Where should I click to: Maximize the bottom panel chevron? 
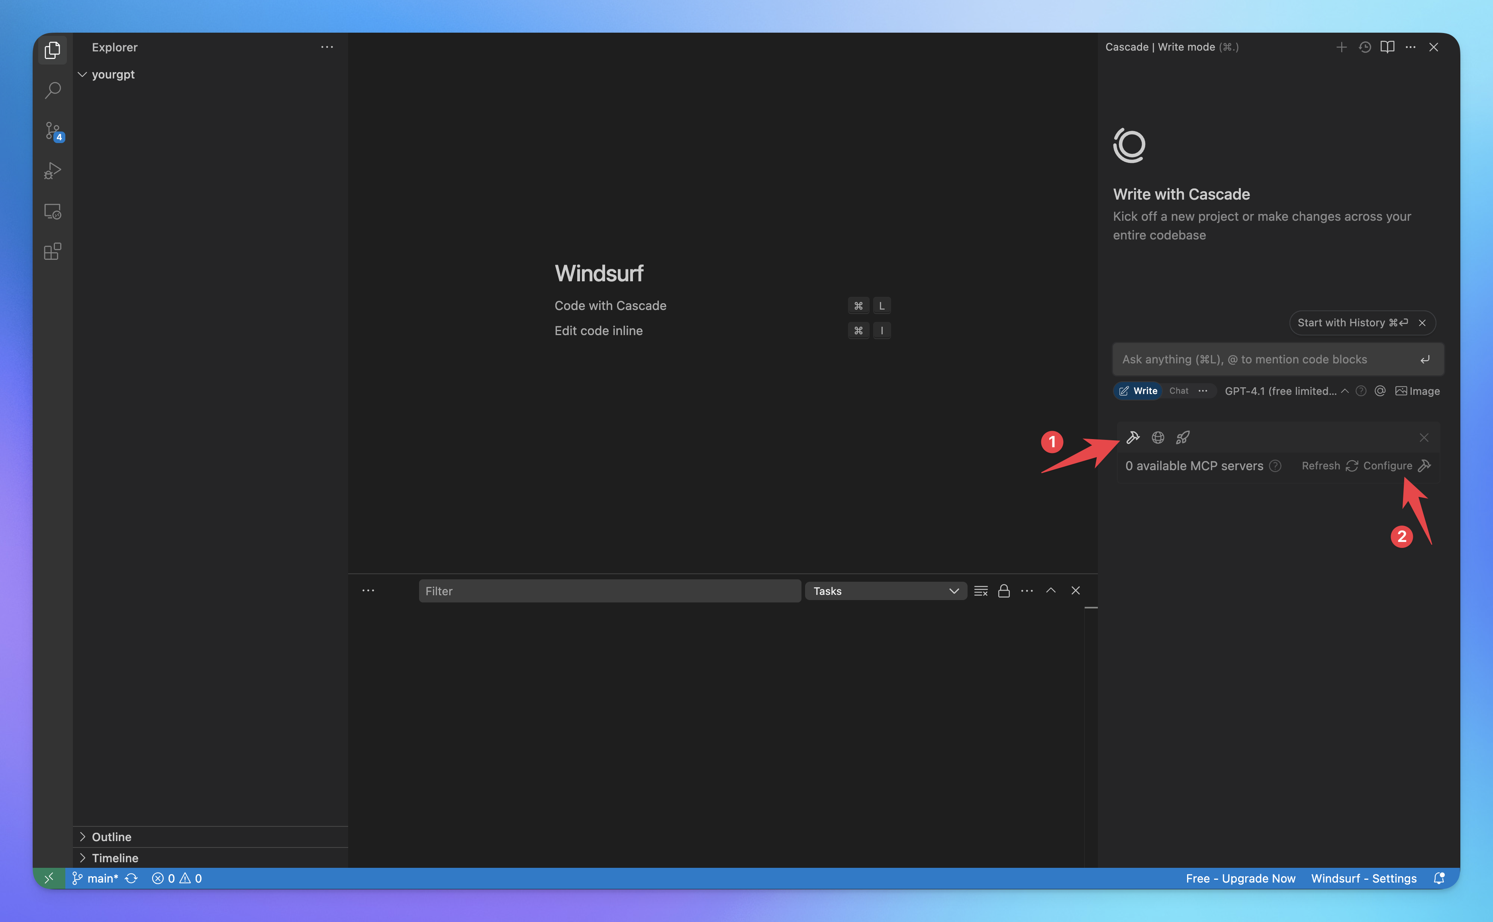point(1051,591)
